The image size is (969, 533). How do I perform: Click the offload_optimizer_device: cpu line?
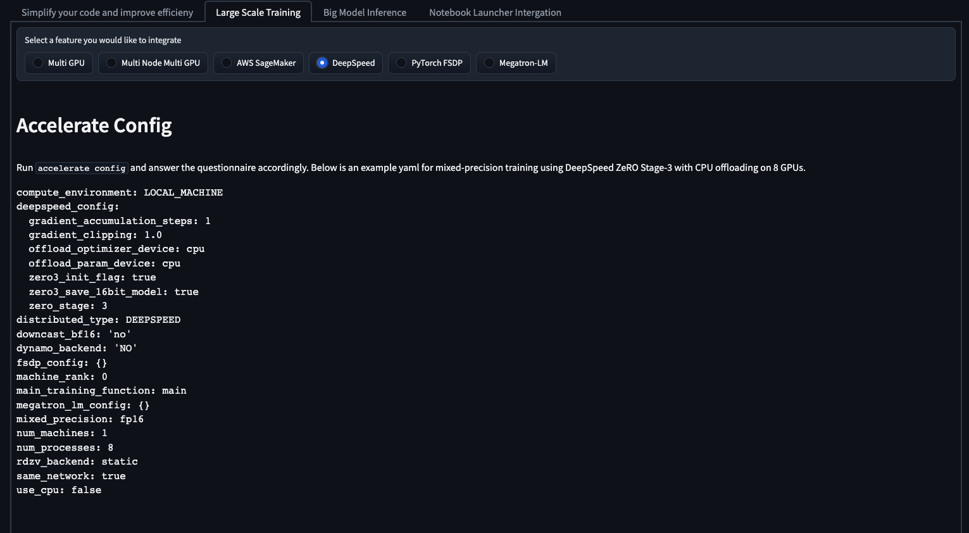click(116, 249)
